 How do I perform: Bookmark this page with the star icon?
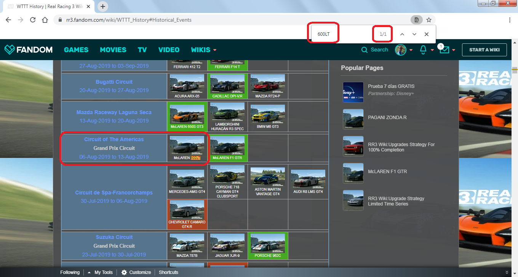tap(428, 20)
